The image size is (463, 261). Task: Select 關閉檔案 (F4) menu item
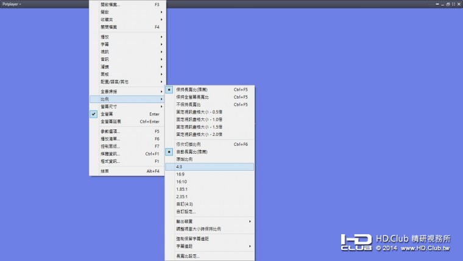pyautogui.click(x=127, y=27)
